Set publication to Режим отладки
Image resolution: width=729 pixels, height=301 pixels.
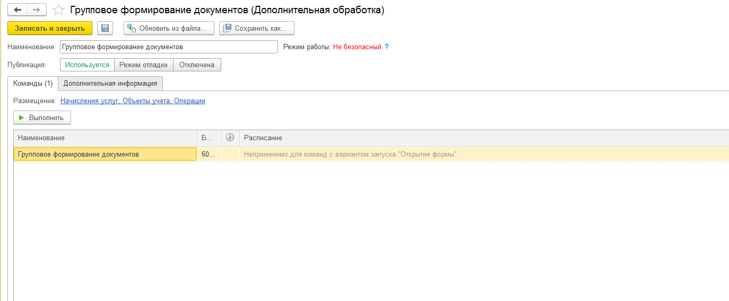coord(144,65)
